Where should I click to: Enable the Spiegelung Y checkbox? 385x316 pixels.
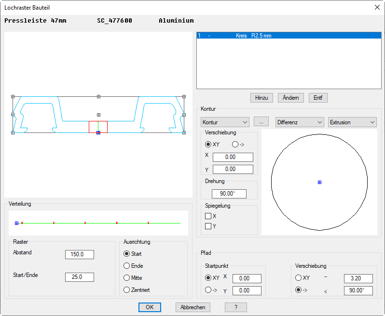pyautogui.click(x=208, y=226)
